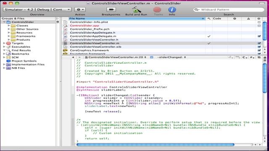The width and height of the screenshot is (269, 151).
Task: Click the editor horizontal scrollbar
Action: [x=156, y=145]
